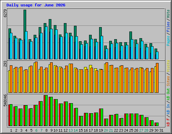
Task: Click day label 9 on the x-axis
Action: [51, 130]
